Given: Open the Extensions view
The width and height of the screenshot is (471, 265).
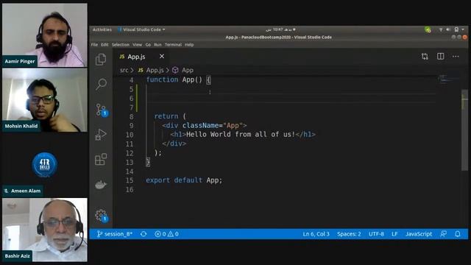Looking at the screenshot, I should (101, 159).
